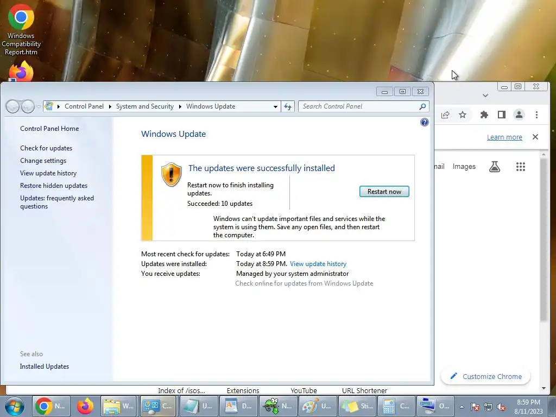The width and height of the screenshot is (556, 417).
Task: Open address bar previous locations dropdown
Action: 275,106
